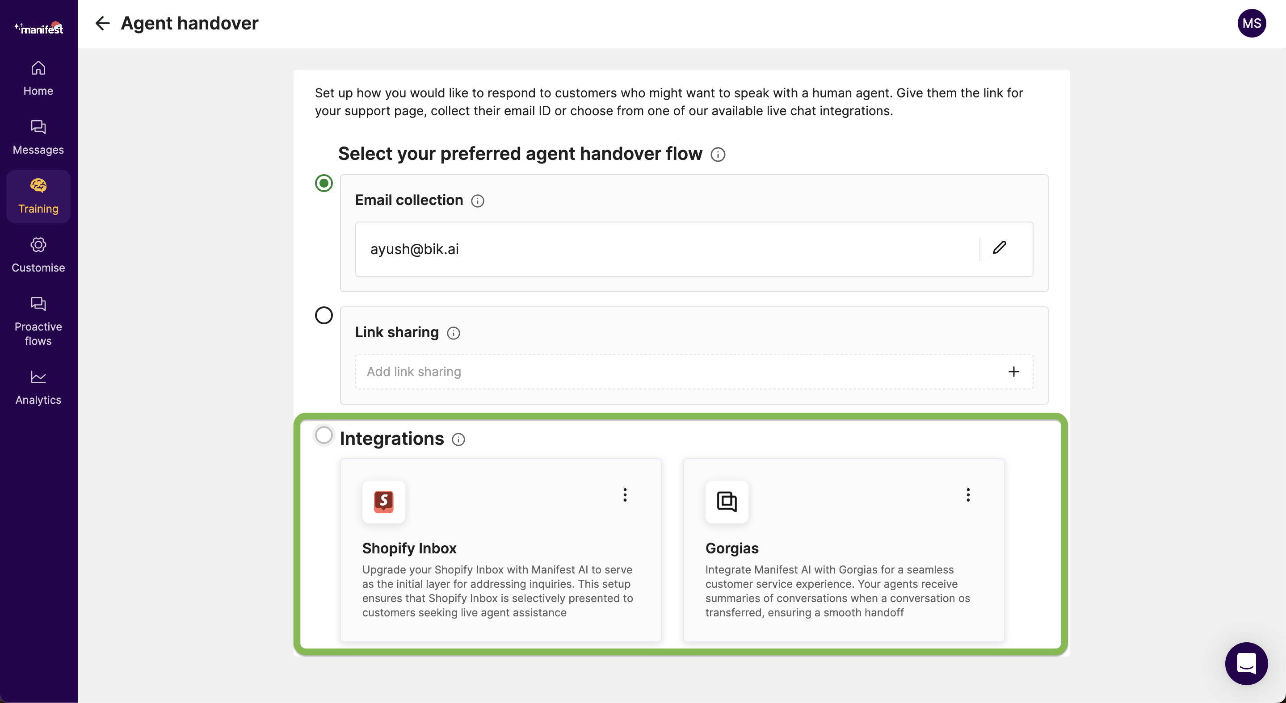The height and width of the screenshot is (703, 1286).
Task: Click the plus icon to add link
Action: click(1013, 372)
